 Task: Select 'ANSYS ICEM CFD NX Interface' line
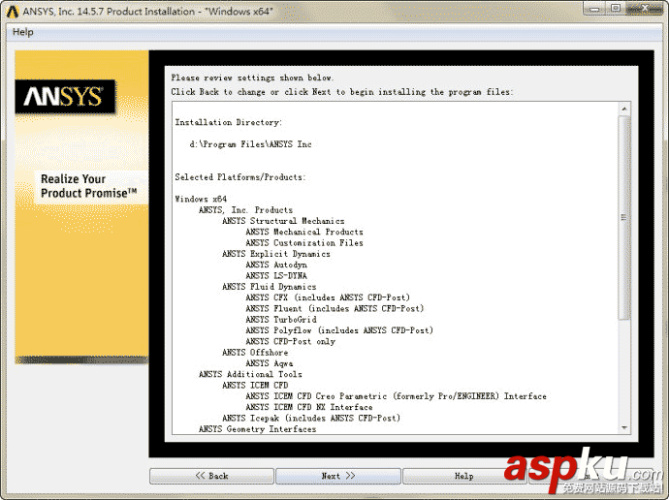[309, 407]
